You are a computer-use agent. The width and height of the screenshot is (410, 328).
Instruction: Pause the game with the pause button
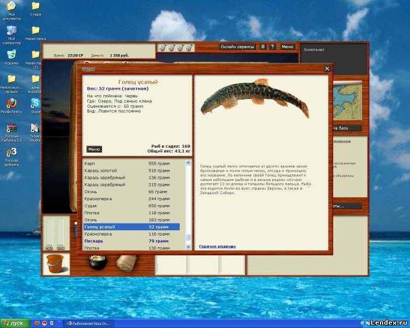coord(263,47)
